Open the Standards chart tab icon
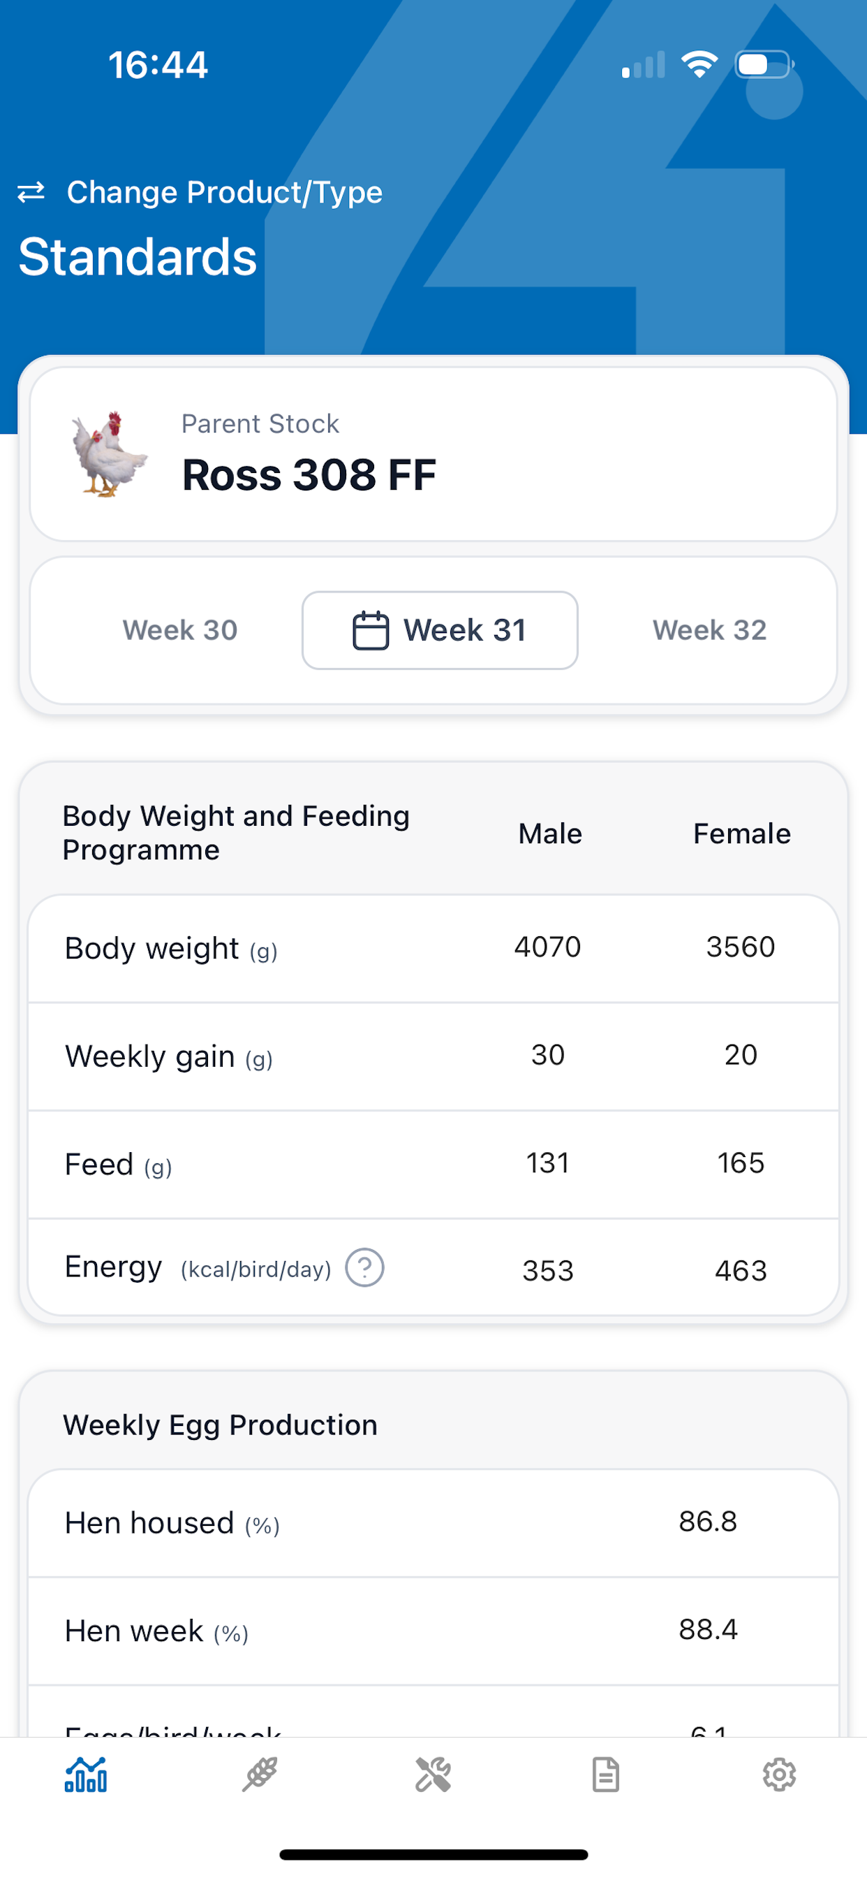Screen dimensions: 867x1878 (x=86, y=1774)
